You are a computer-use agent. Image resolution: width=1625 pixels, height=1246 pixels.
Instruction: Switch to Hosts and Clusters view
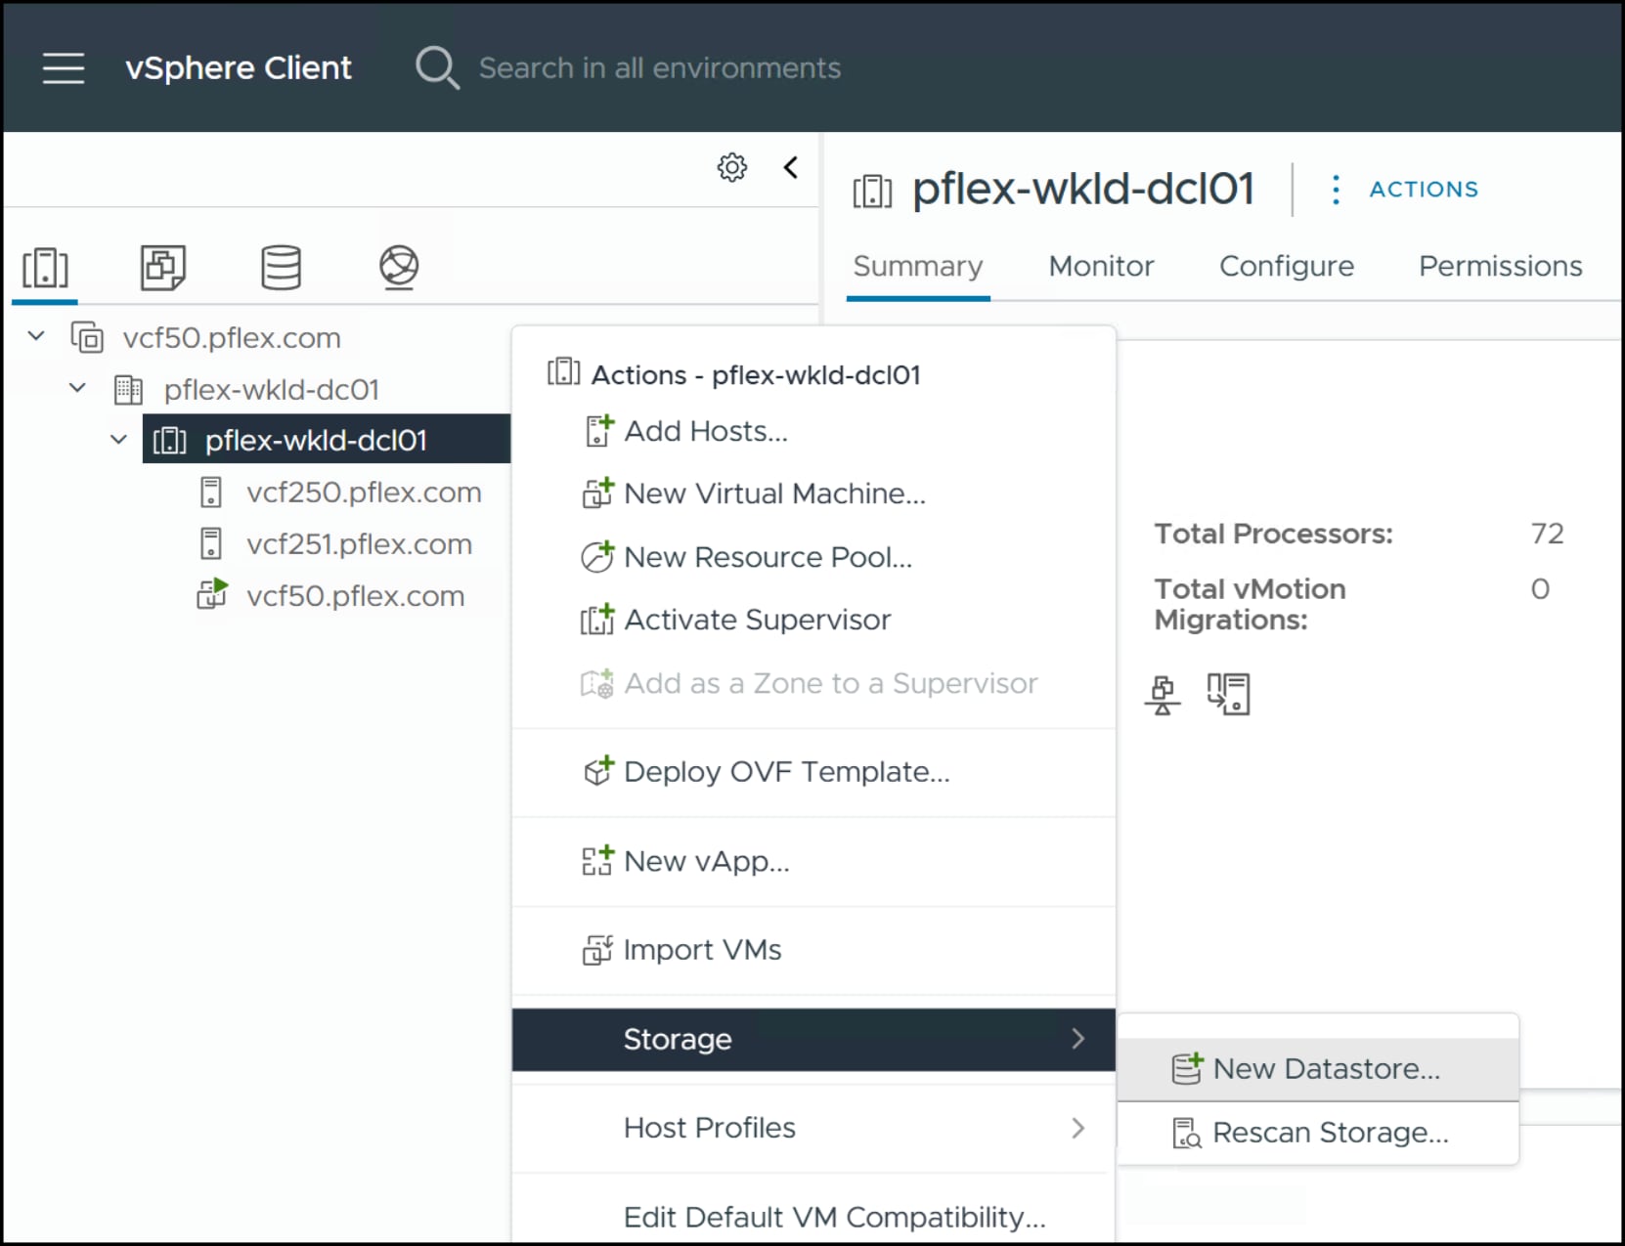(45, 268)
